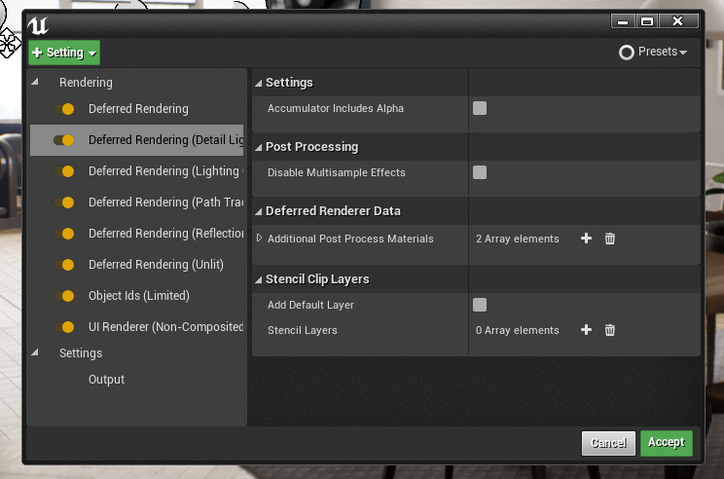Minimize the settings window
724x479 pixels.
(623, 21)
